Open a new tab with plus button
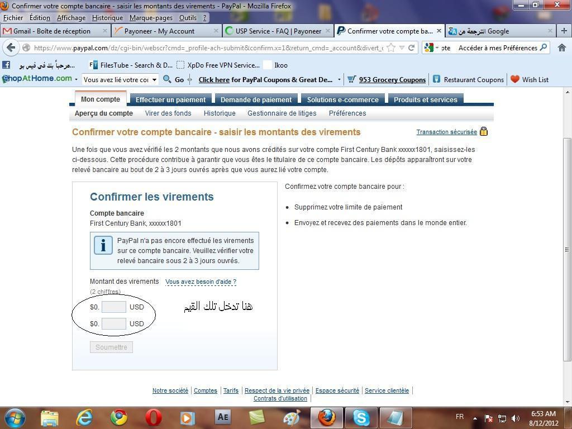The image size is (572, 429). 564,31
